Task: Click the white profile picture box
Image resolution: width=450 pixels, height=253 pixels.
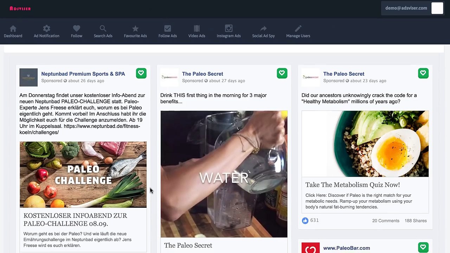Action: pyautogui.click(x=437, y=8)
